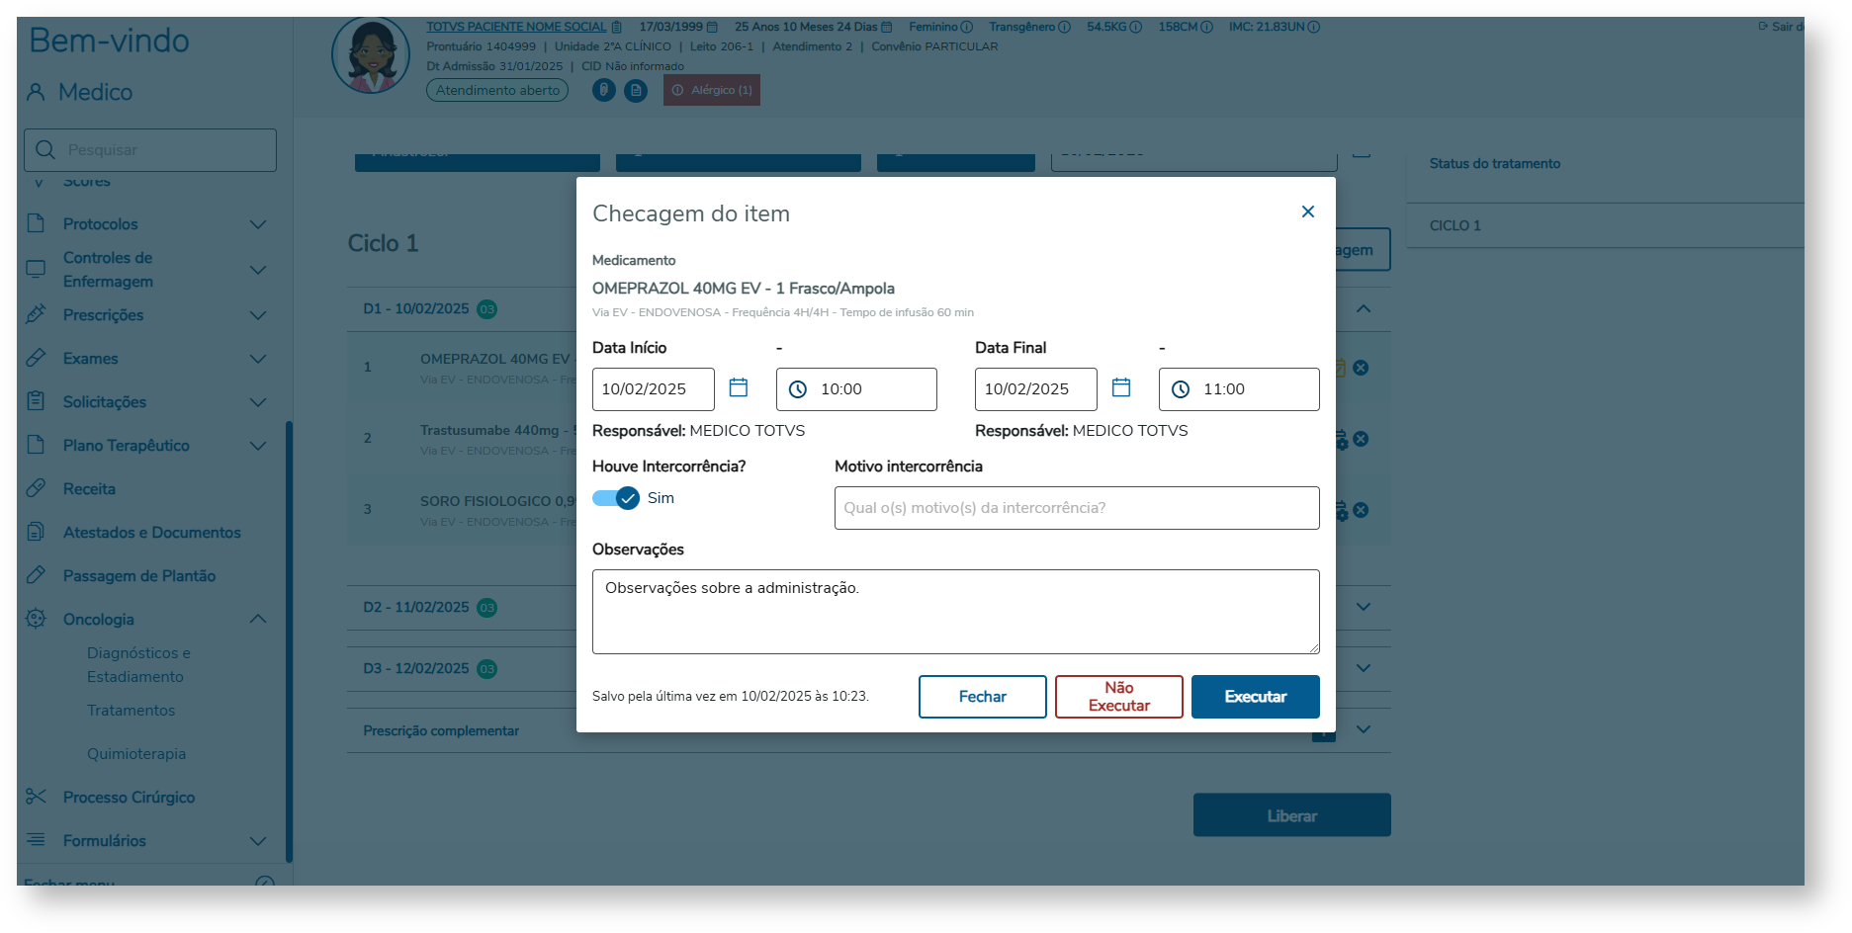
Task: Open Atestados e Documentos menu item
Action: click(151, 532)
